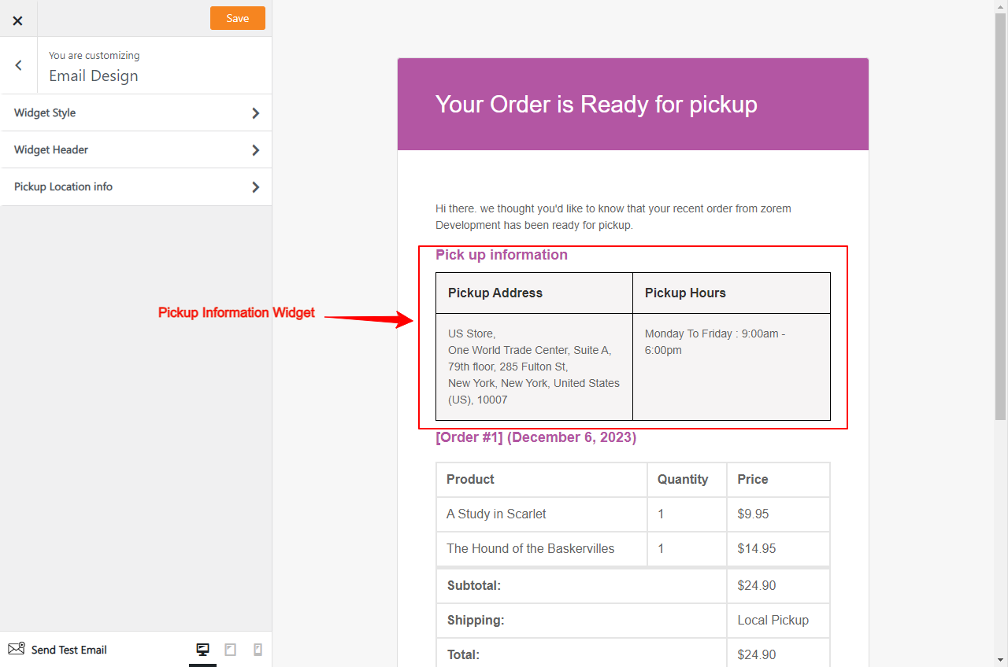
Task: Switch to the mobile preview icon
Action: (258, 648)
